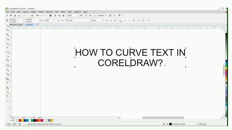Open the Window menu
Screen dimensions: 232x130
tap(78, 12)
